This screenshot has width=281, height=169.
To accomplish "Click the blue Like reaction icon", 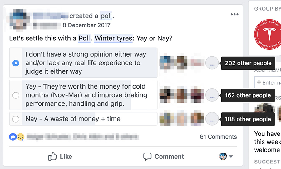I will click(13, 137).
